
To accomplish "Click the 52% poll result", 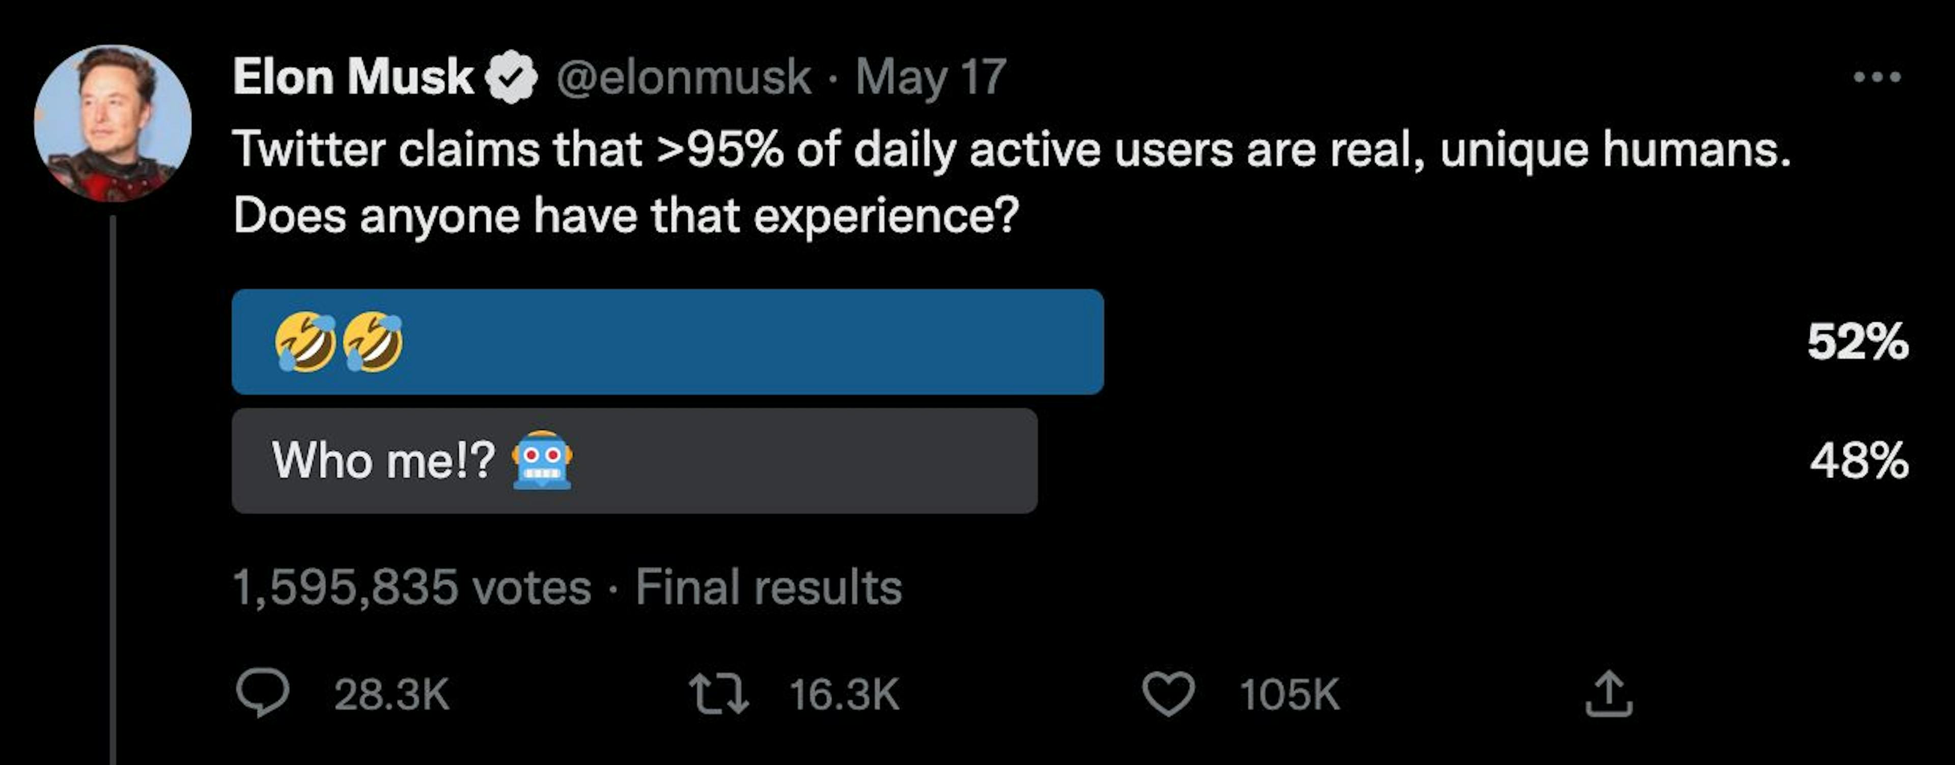I will pos(1857,342).
